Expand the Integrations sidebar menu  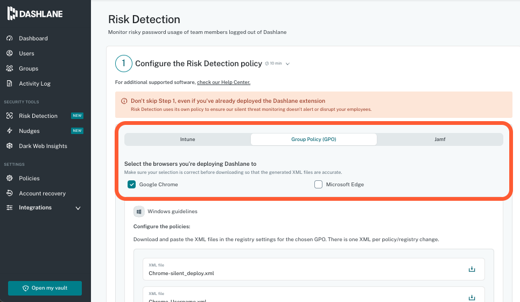pos(78,208)
